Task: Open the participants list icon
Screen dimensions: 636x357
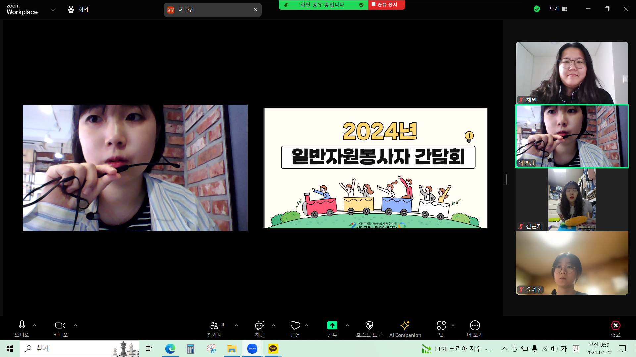Action: coord(214,325)
